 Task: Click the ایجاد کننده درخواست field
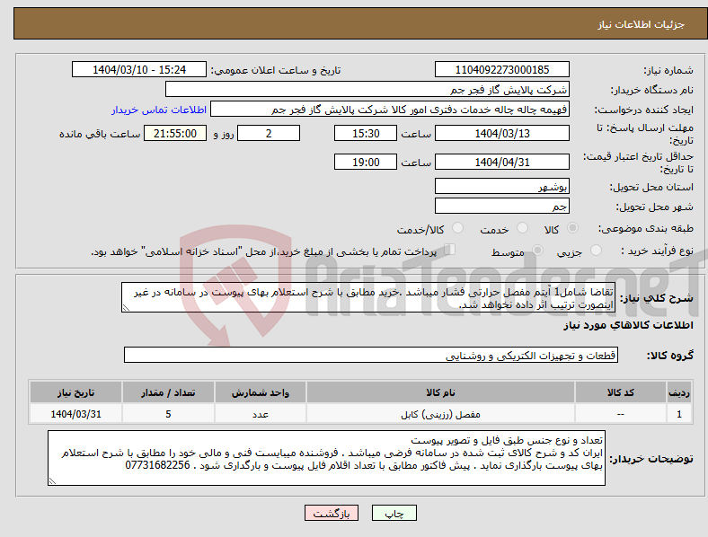point(390,110)
